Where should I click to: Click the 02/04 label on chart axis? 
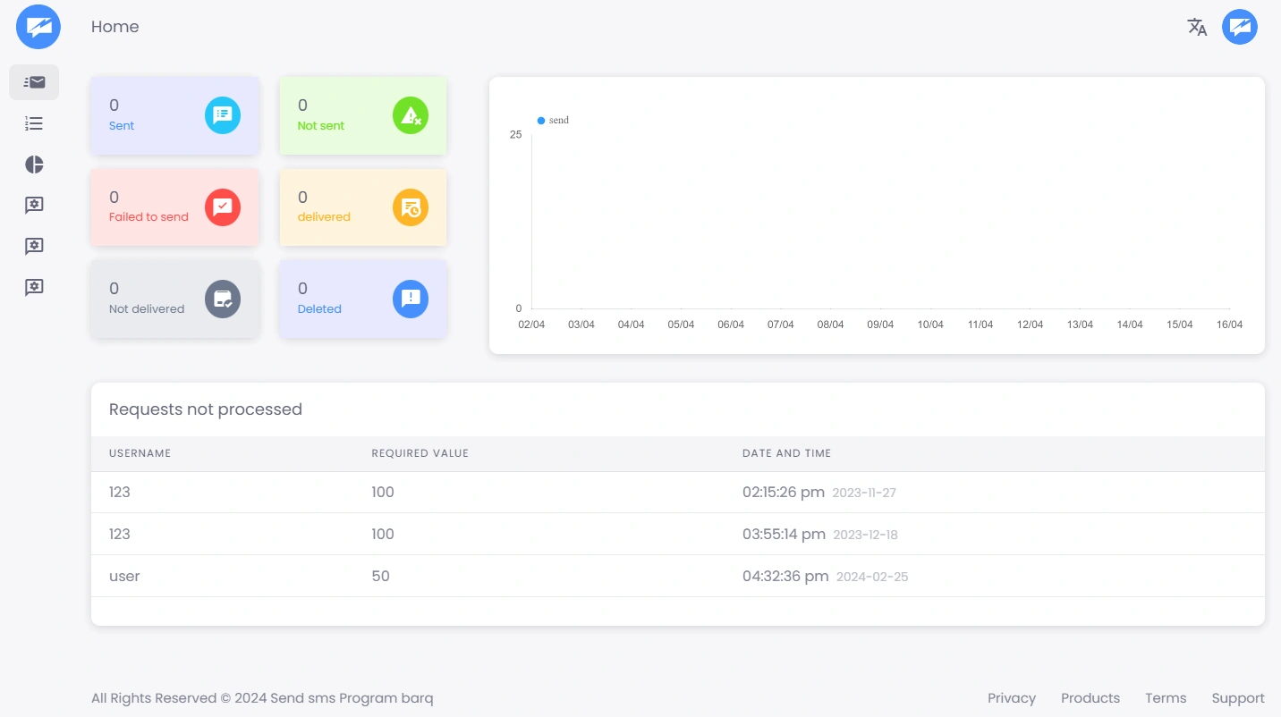531,325
